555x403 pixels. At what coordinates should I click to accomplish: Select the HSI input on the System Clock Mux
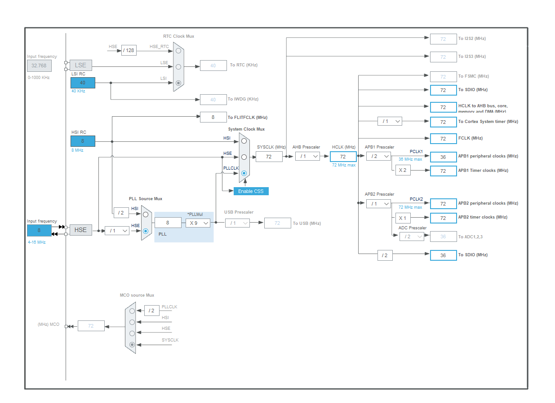(x=243, y=140)
